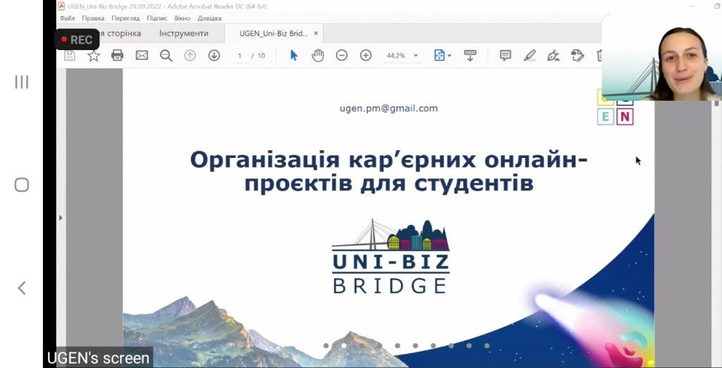Select the arrow selection tool
722x368 pixels.
(x=294, y=56)
